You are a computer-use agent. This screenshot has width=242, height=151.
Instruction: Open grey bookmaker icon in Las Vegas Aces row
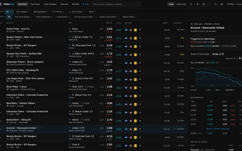tap(131, 79)
